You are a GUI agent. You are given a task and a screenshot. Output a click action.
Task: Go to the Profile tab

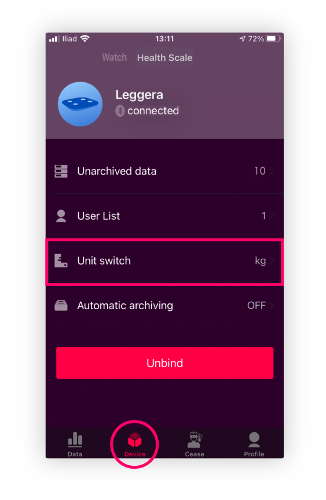(x=254, y=444)
